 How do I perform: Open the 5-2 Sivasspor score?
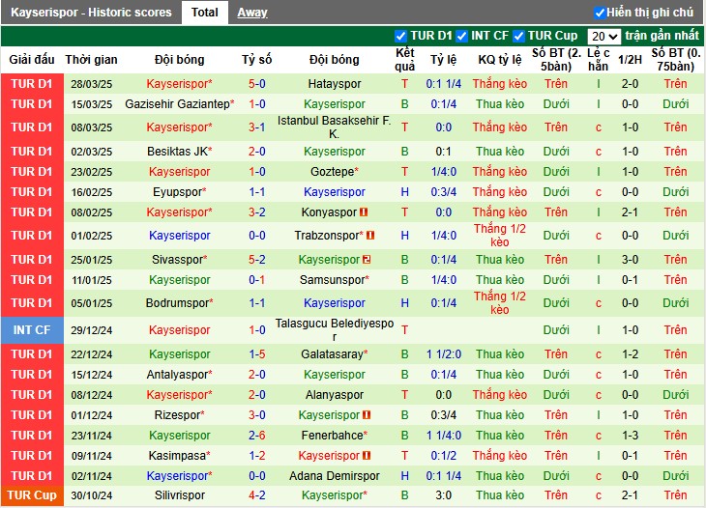tap(257, 260)
